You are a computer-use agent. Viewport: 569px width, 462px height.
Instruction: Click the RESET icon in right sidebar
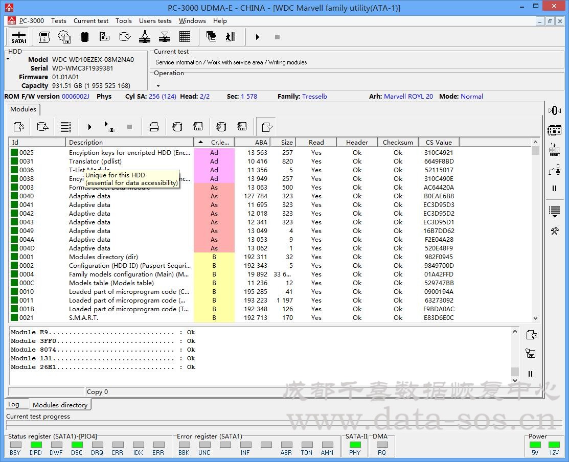pos(555,149)
